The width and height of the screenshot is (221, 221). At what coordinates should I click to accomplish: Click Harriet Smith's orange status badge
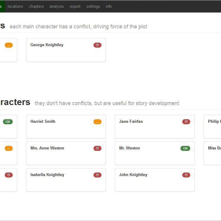97,122
